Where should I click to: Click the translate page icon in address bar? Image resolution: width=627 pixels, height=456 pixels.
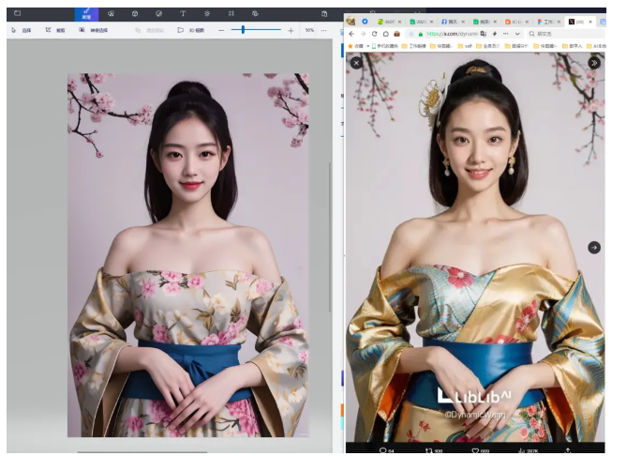pos(484,34)
